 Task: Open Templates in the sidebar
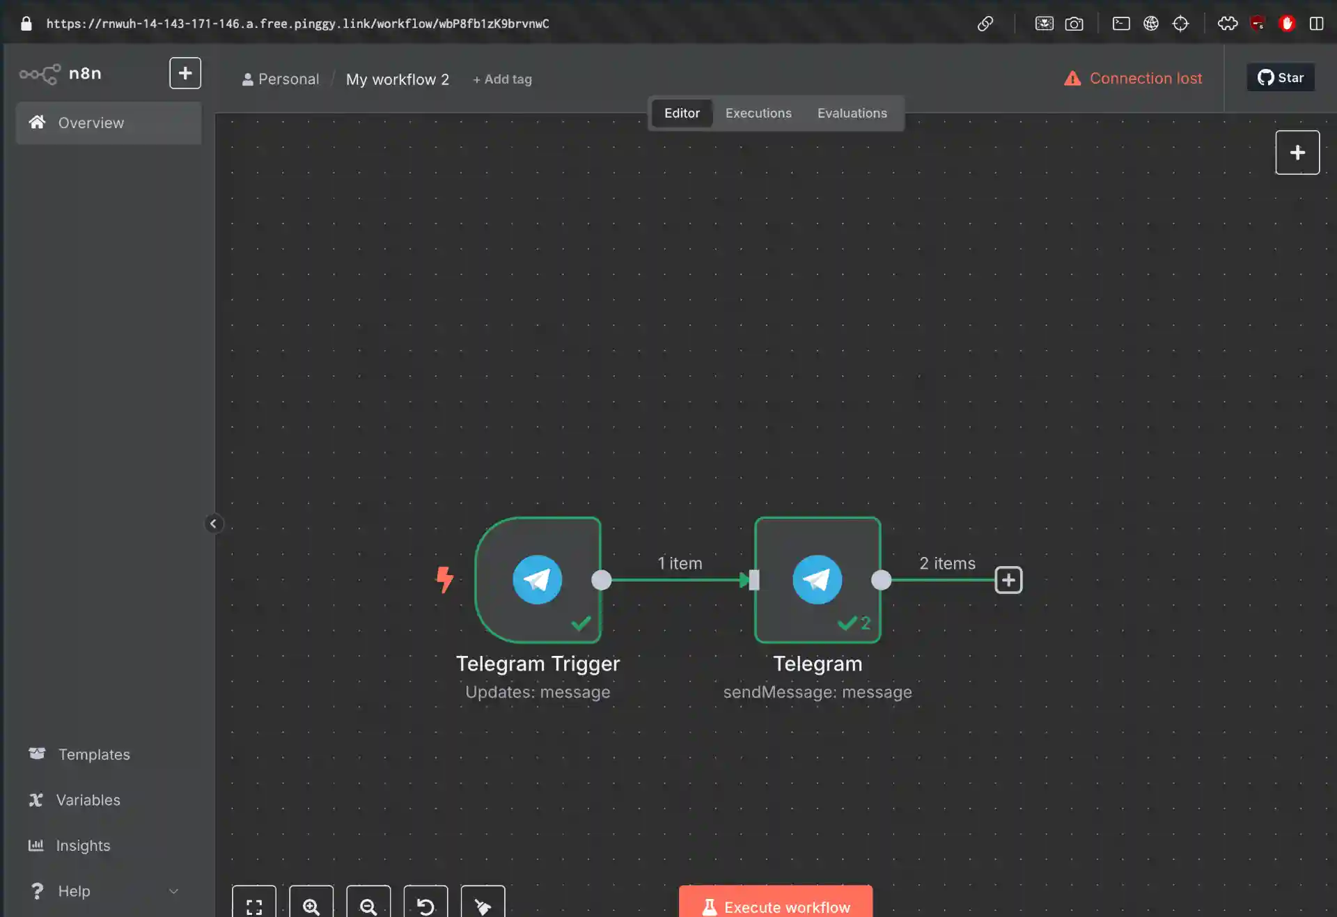pos(94,754)
